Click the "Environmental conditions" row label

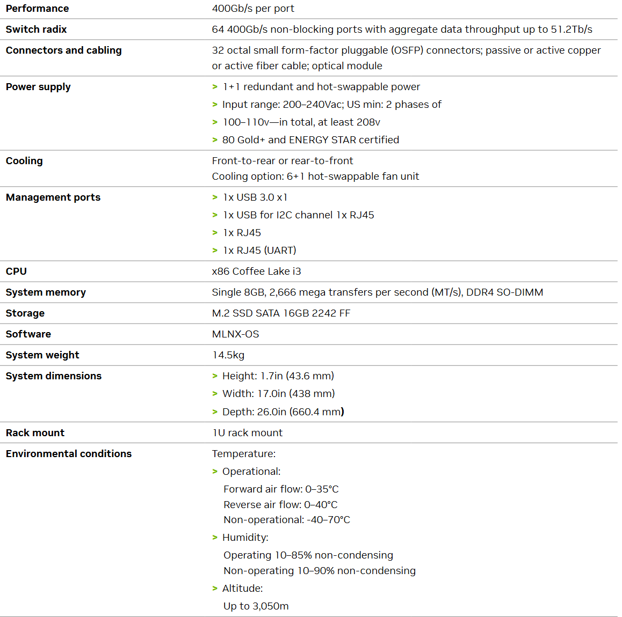(69, 454)
